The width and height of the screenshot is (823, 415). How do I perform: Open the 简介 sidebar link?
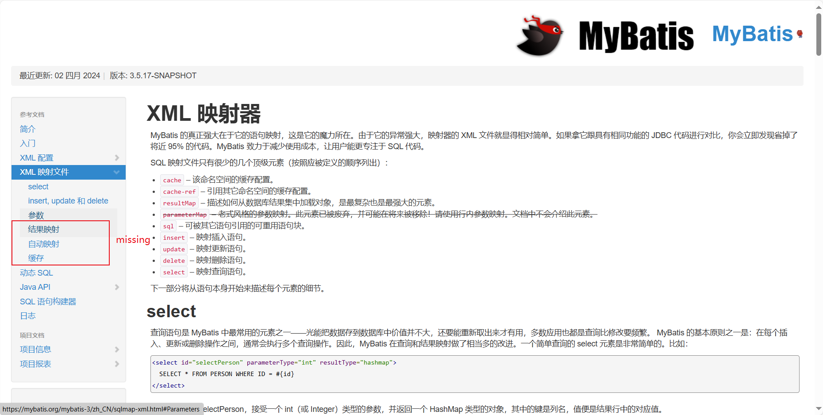point(27,129)
